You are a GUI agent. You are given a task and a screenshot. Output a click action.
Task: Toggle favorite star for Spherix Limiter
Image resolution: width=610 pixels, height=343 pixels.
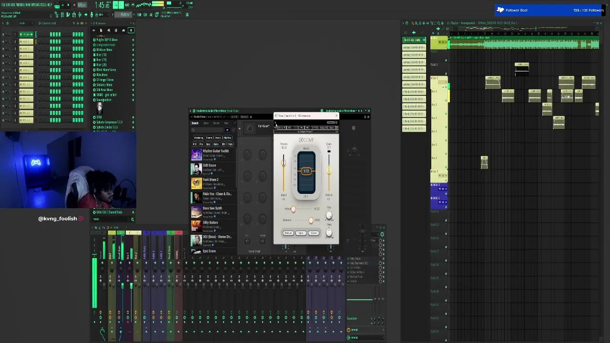click(x=133, y=127)
